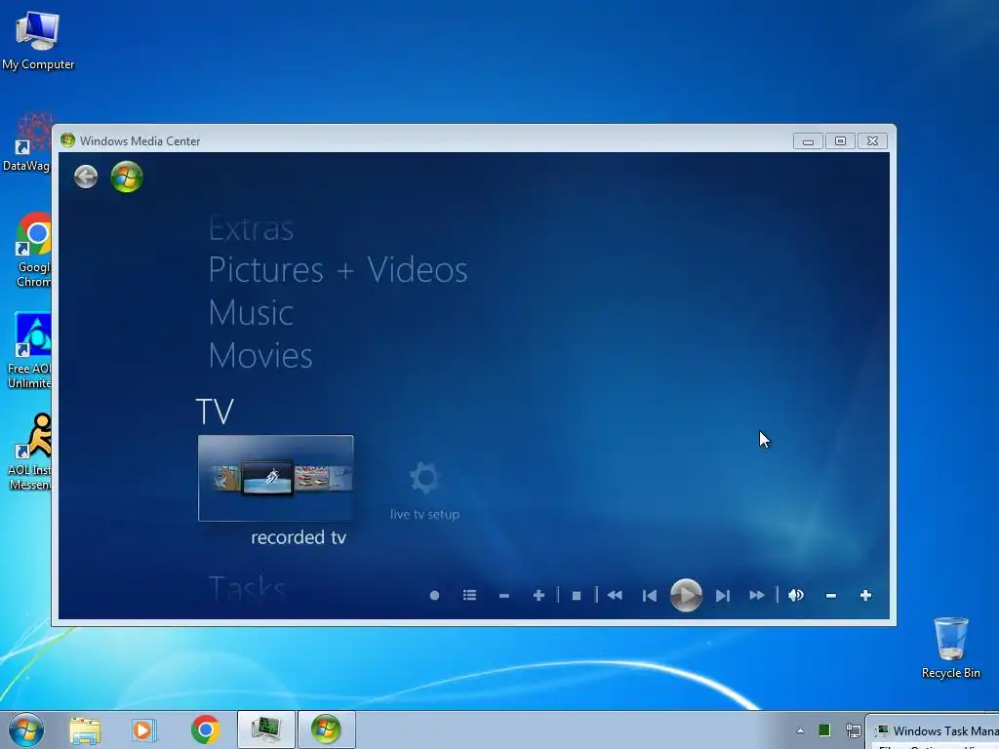Click the round play button
This screenshot has width=999, height=749.
click(686, 595)
